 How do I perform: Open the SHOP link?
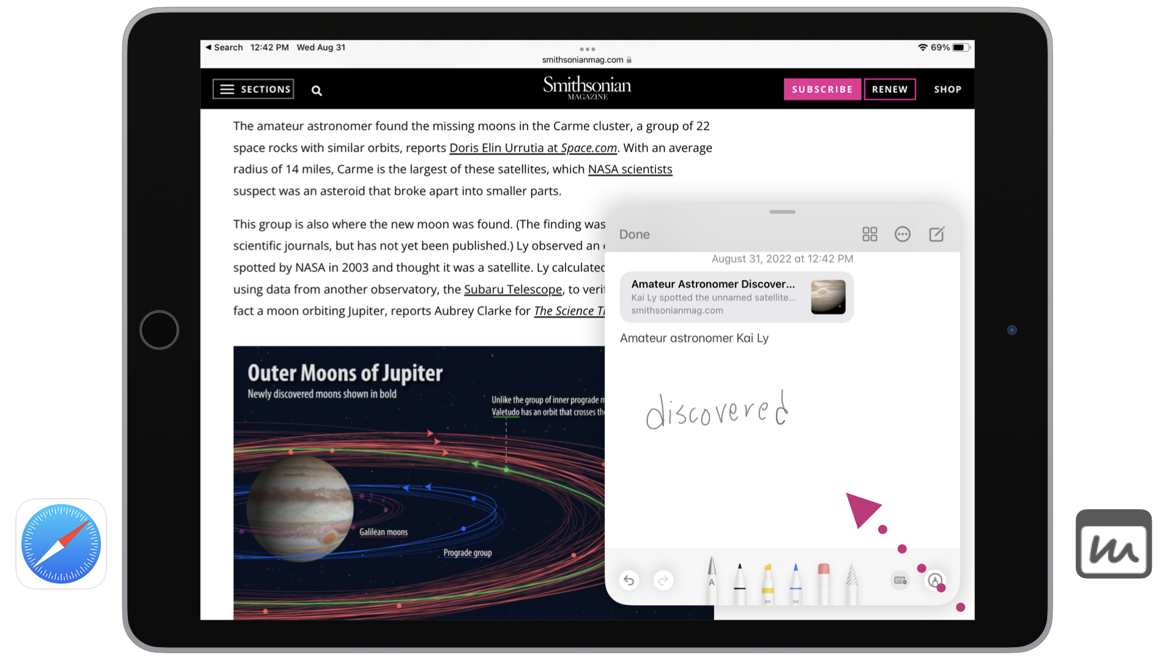point(947,89)
